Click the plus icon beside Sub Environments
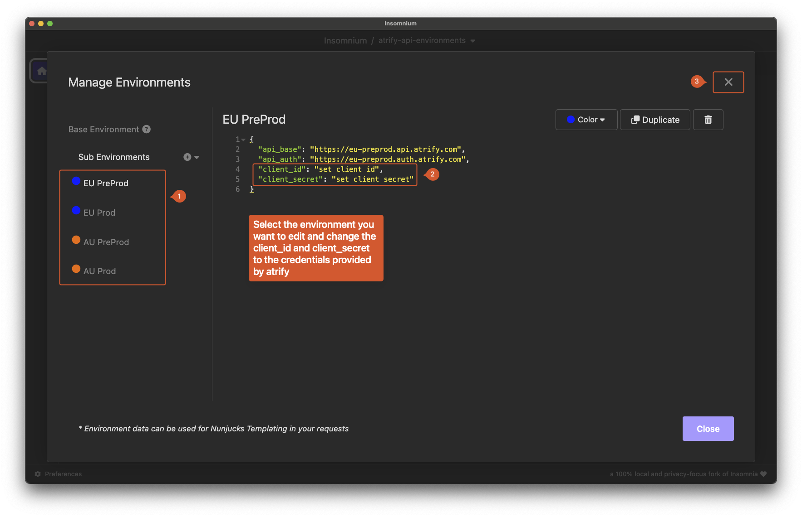Image resolution: width=802 pixels, height=517 pixels. point(187,157)
